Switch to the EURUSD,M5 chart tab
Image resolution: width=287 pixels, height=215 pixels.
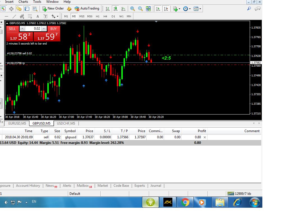(x=17, y=123)
